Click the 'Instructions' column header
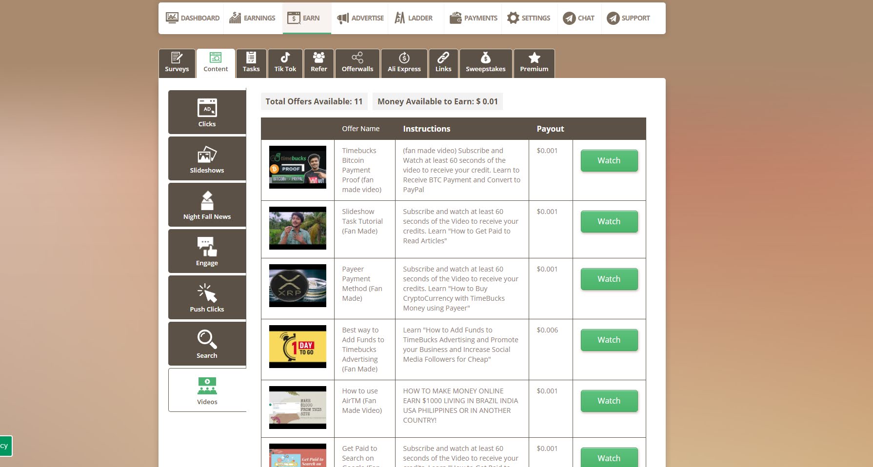The height and width of the screenshot is (467, 873). click(427, 129)
